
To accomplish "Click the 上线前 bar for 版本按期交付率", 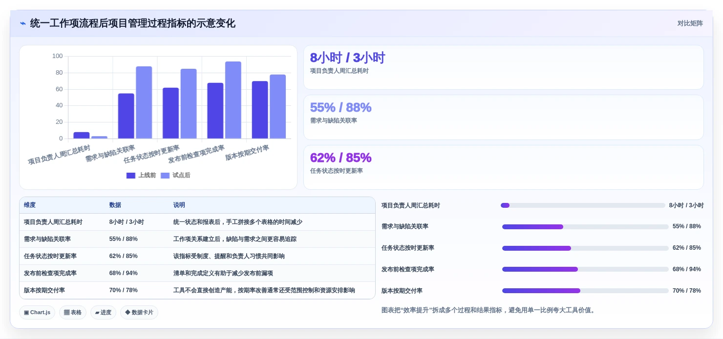I will (260, 110).
